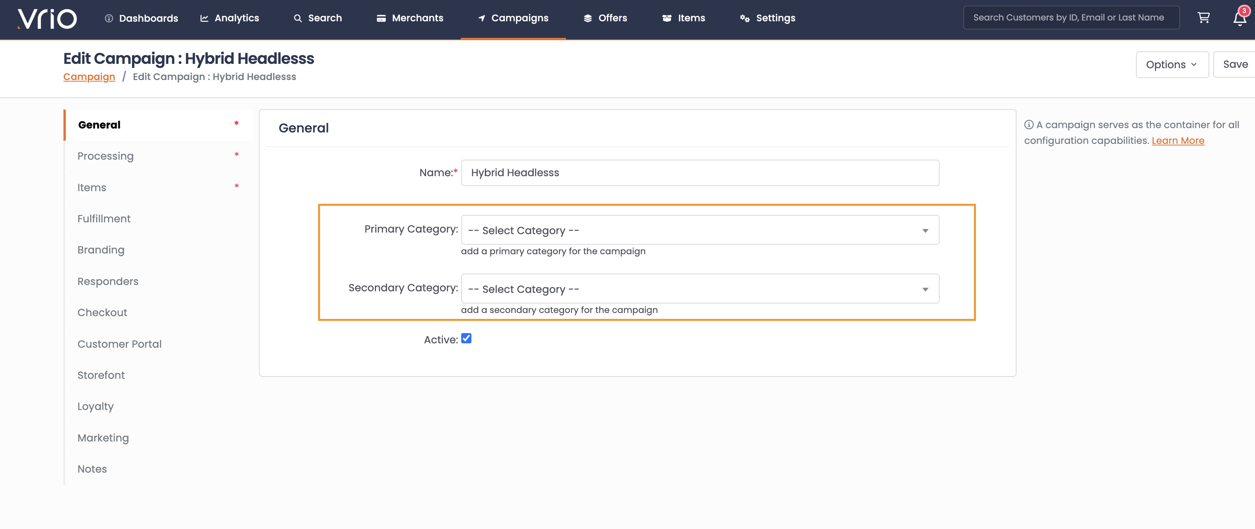The image size is (1255, 529).
Task: Select the Processing sidebar tab
Action: [158, 156]
